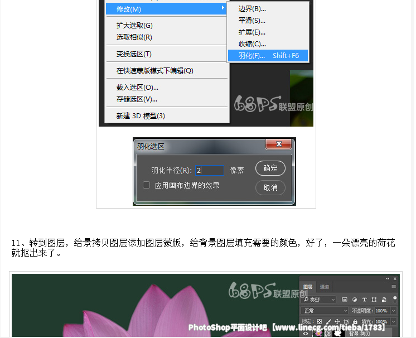Click the 羽化半径 input field
416x338 pixels.
pyautogui.click(x=210, y=170)
